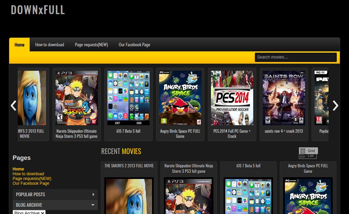Open Smurfs 2 recent post image

[x=129, y=196]
